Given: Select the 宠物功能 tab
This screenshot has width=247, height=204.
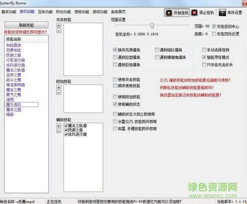Looking at the screenshot, I should 82,12.
